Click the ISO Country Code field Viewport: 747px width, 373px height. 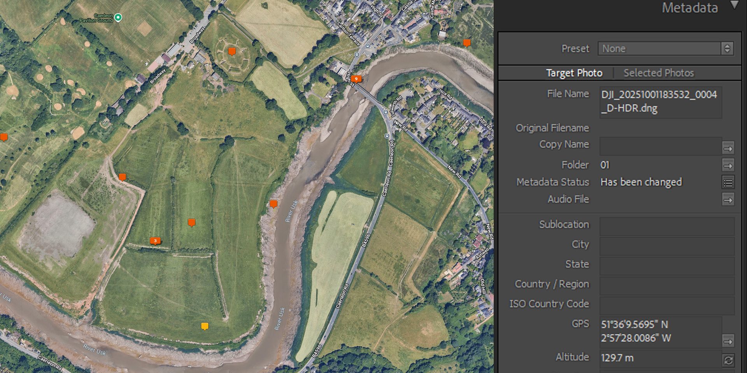[x=666, y=305]
